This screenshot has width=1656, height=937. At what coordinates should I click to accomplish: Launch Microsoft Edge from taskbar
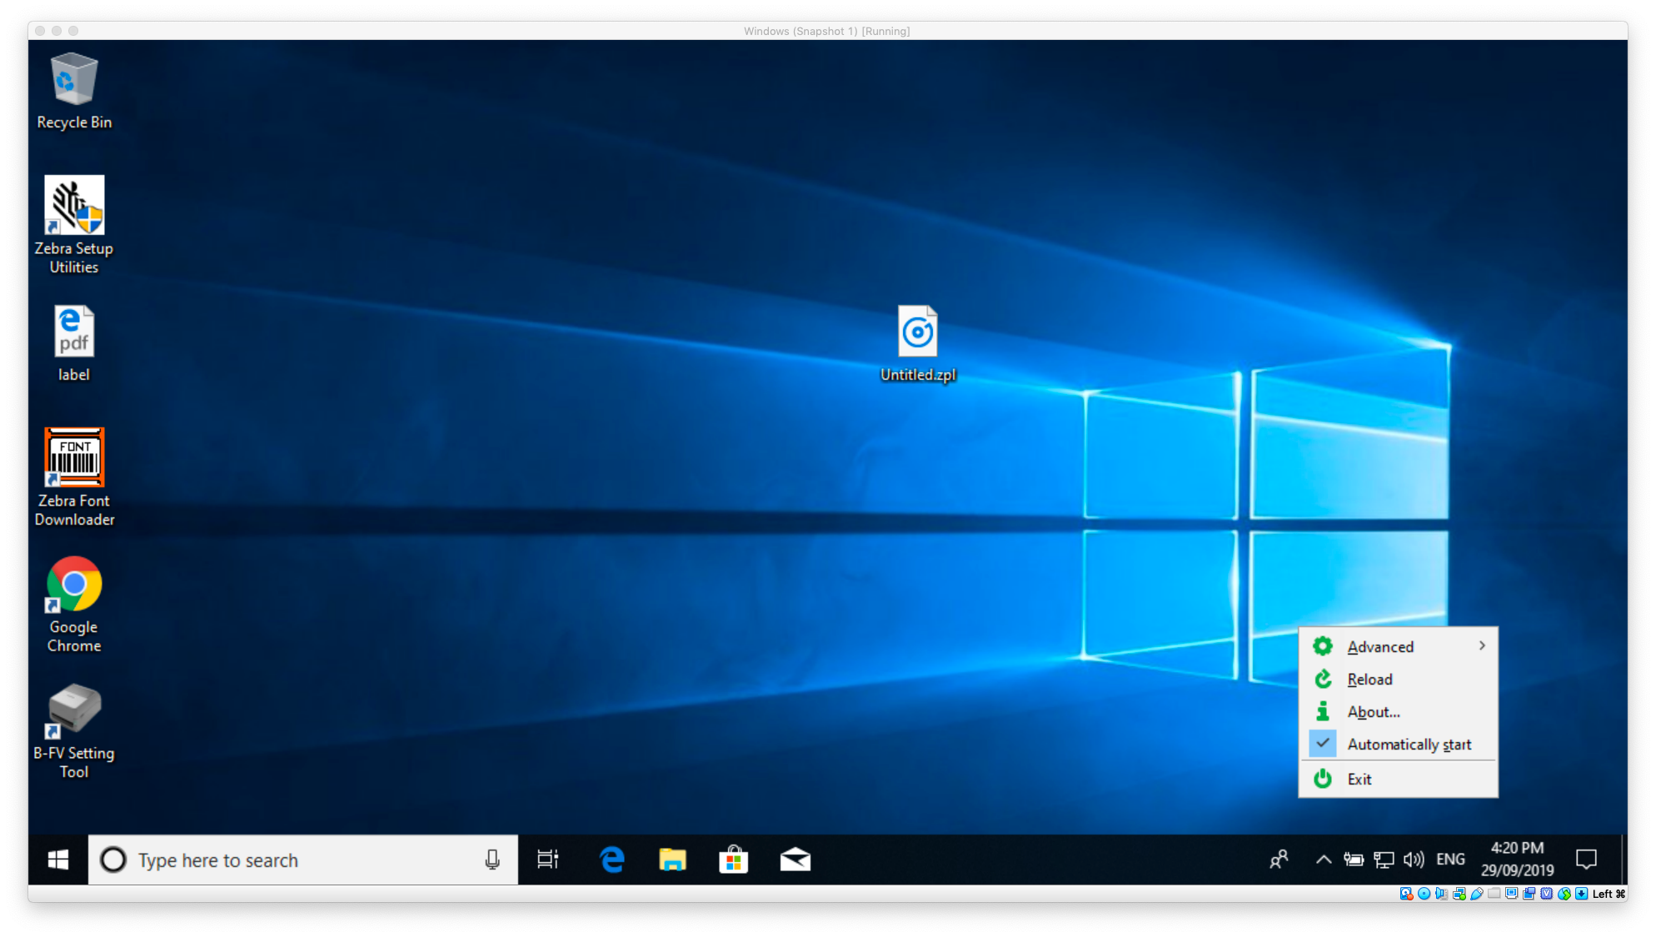[612, 860]
